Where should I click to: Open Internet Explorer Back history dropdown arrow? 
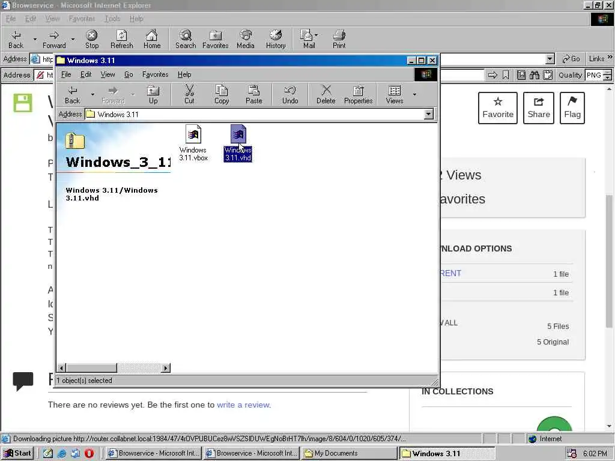pos(35,39)
